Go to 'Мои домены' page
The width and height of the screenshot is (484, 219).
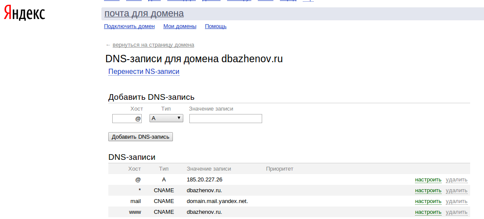click(x=179, y=26)
